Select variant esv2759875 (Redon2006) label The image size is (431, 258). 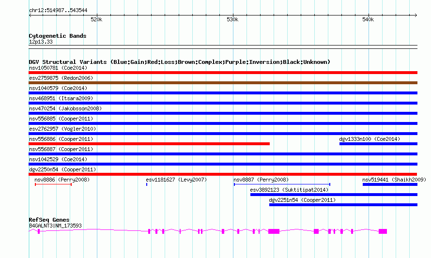(x=61, y=78)
